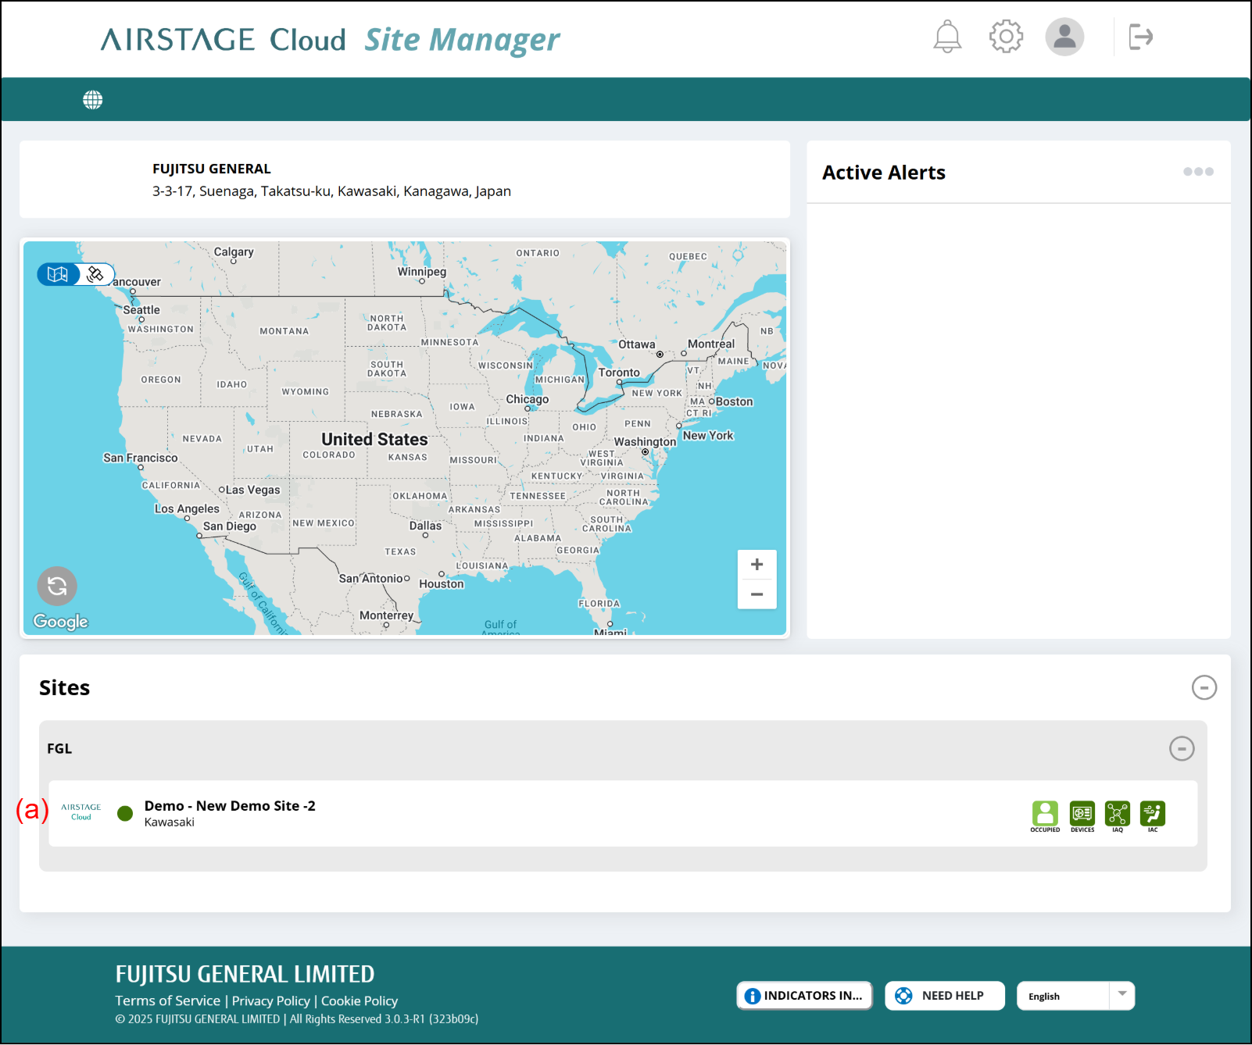1252x1045 pixels.
Task: Click the globe icon in navigation bar
Action: pyautogui.click(x=93, y=100)
